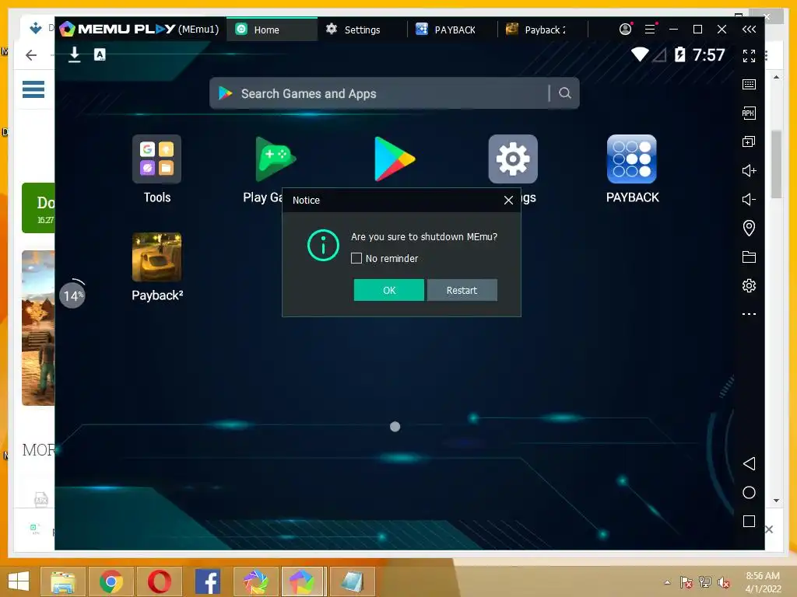The height and width of the screenshot is (597, 797).
Task: Click background window scrollbar down arrow
Action: (x=776, y=501)
